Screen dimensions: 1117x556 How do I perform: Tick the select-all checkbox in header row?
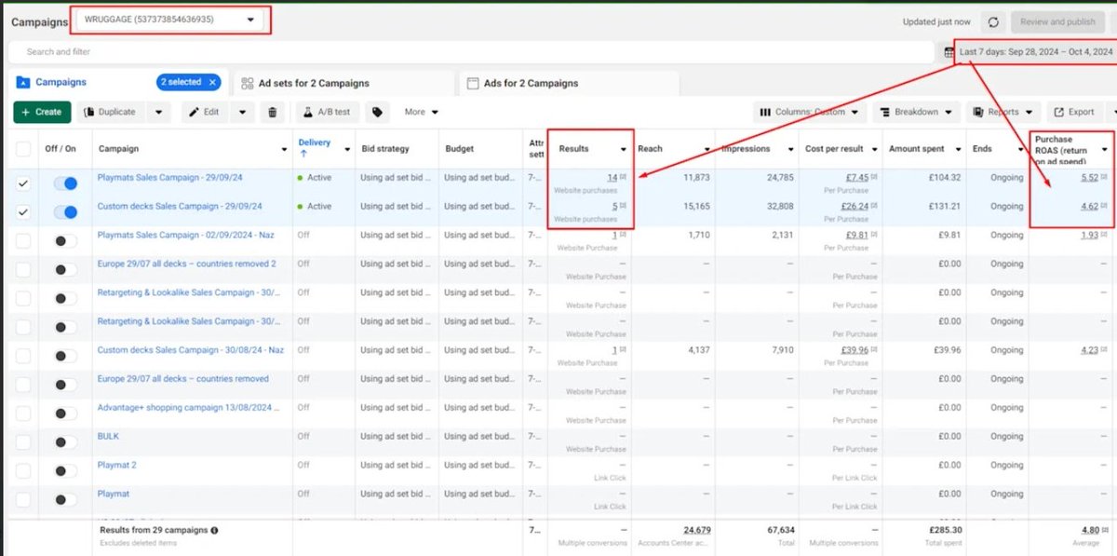point(23,149)
